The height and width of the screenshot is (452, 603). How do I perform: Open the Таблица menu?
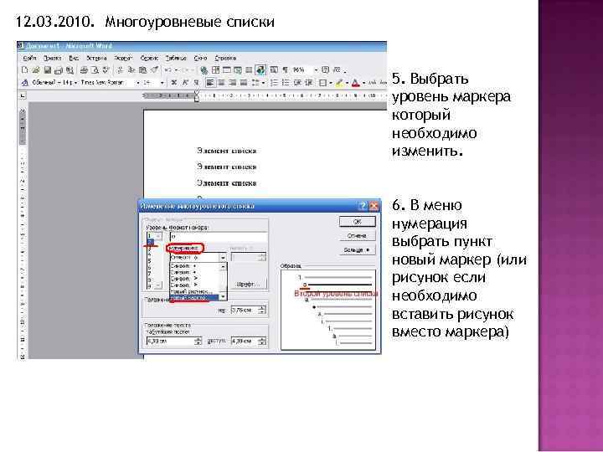pos(176,59)
